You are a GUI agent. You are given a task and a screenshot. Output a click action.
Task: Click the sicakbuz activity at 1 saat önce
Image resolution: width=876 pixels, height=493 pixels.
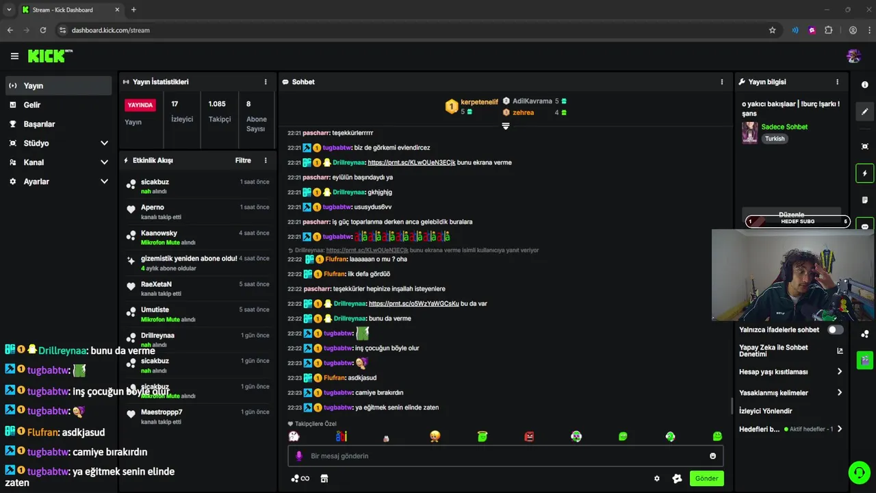197,186
